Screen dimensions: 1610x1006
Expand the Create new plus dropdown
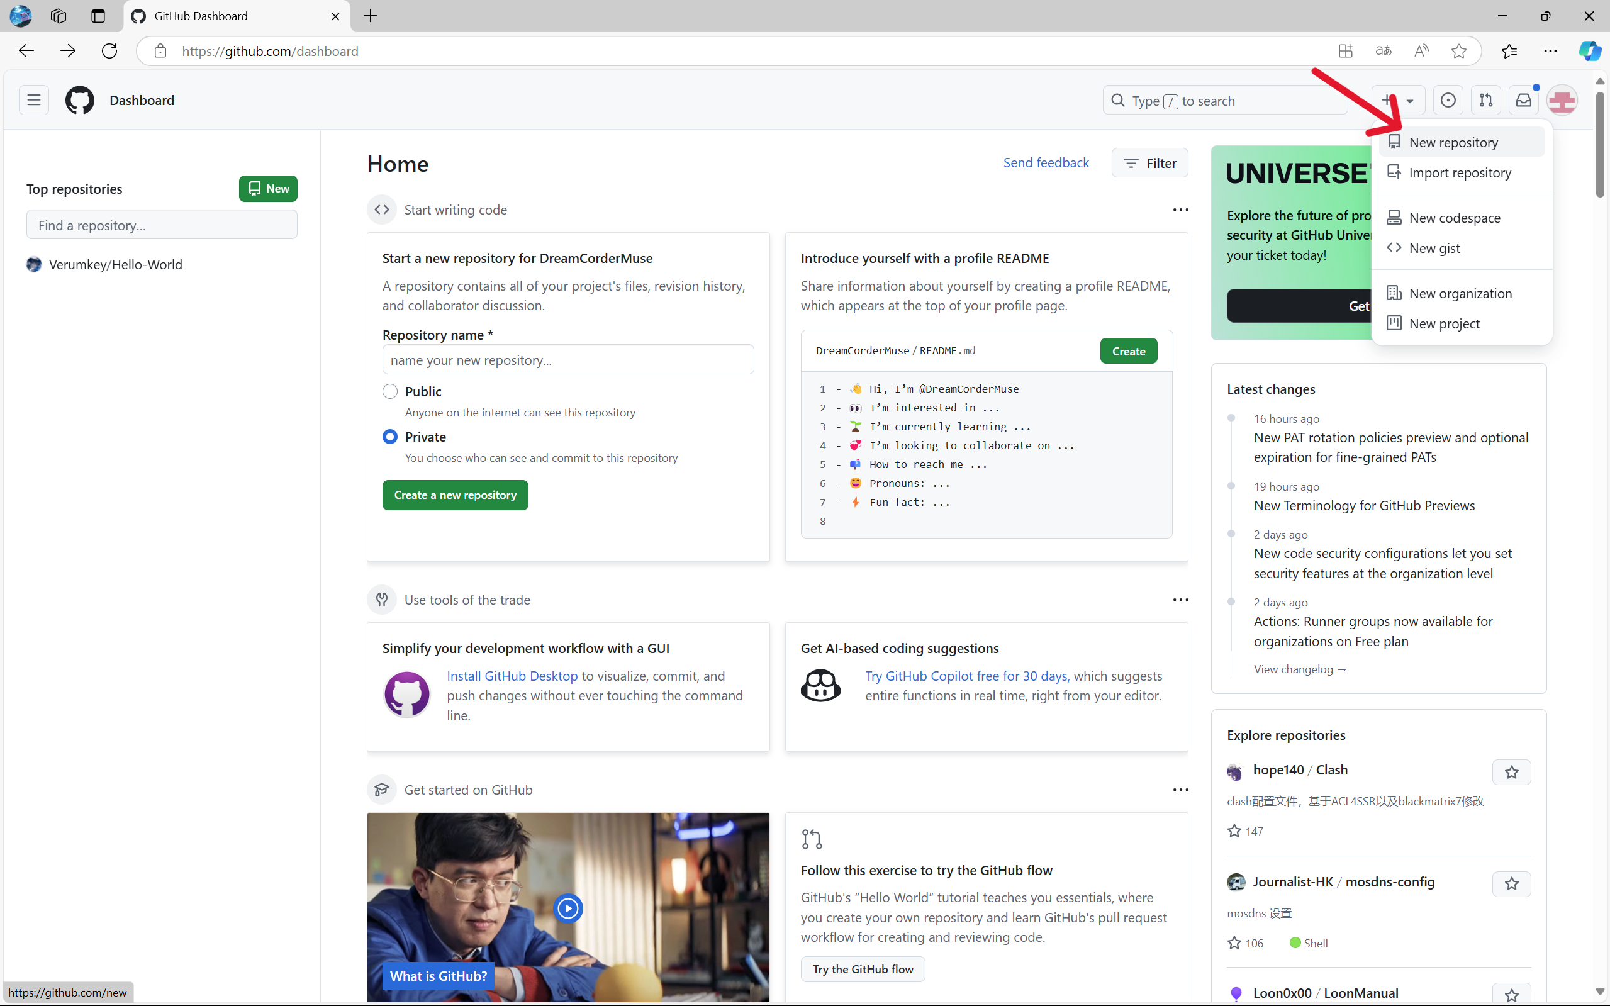(x=1397, y=101)
